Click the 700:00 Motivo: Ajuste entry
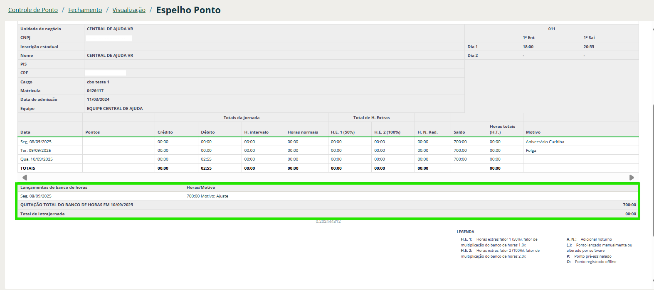 tap(207, 196)
